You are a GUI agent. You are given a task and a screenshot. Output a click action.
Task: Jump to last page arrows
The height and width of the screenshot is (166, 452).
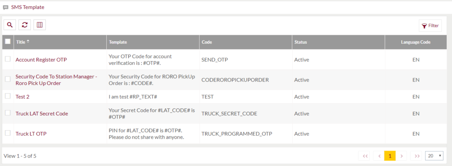(x=416, y=156)
